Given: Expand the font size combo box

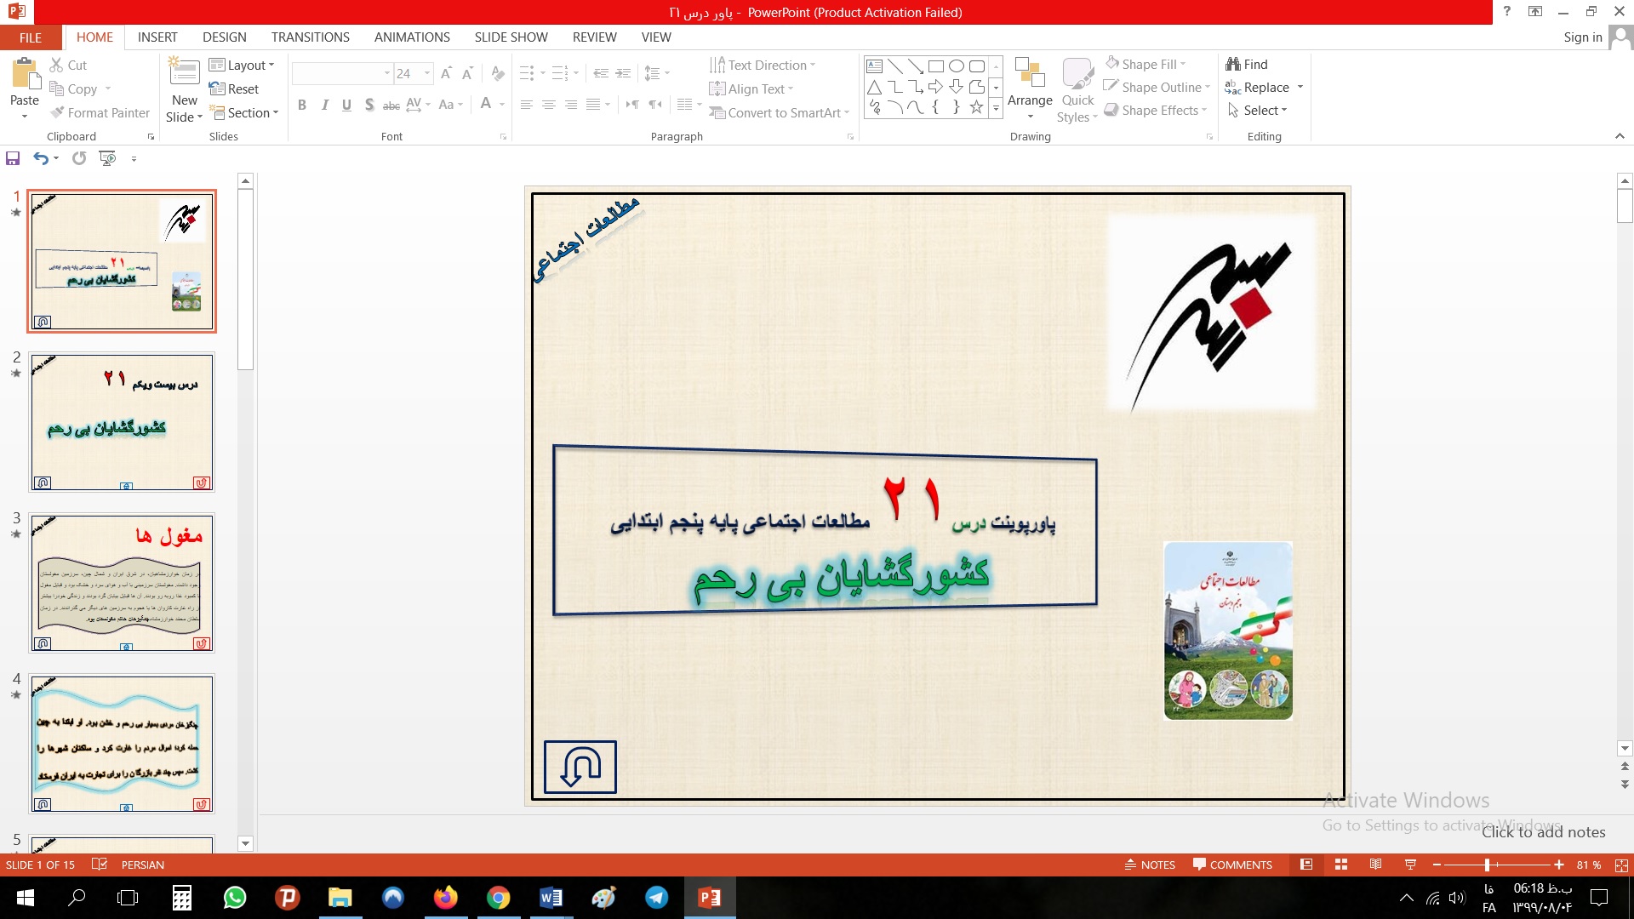Looking at the screenshot, I should tap(427, 74).
